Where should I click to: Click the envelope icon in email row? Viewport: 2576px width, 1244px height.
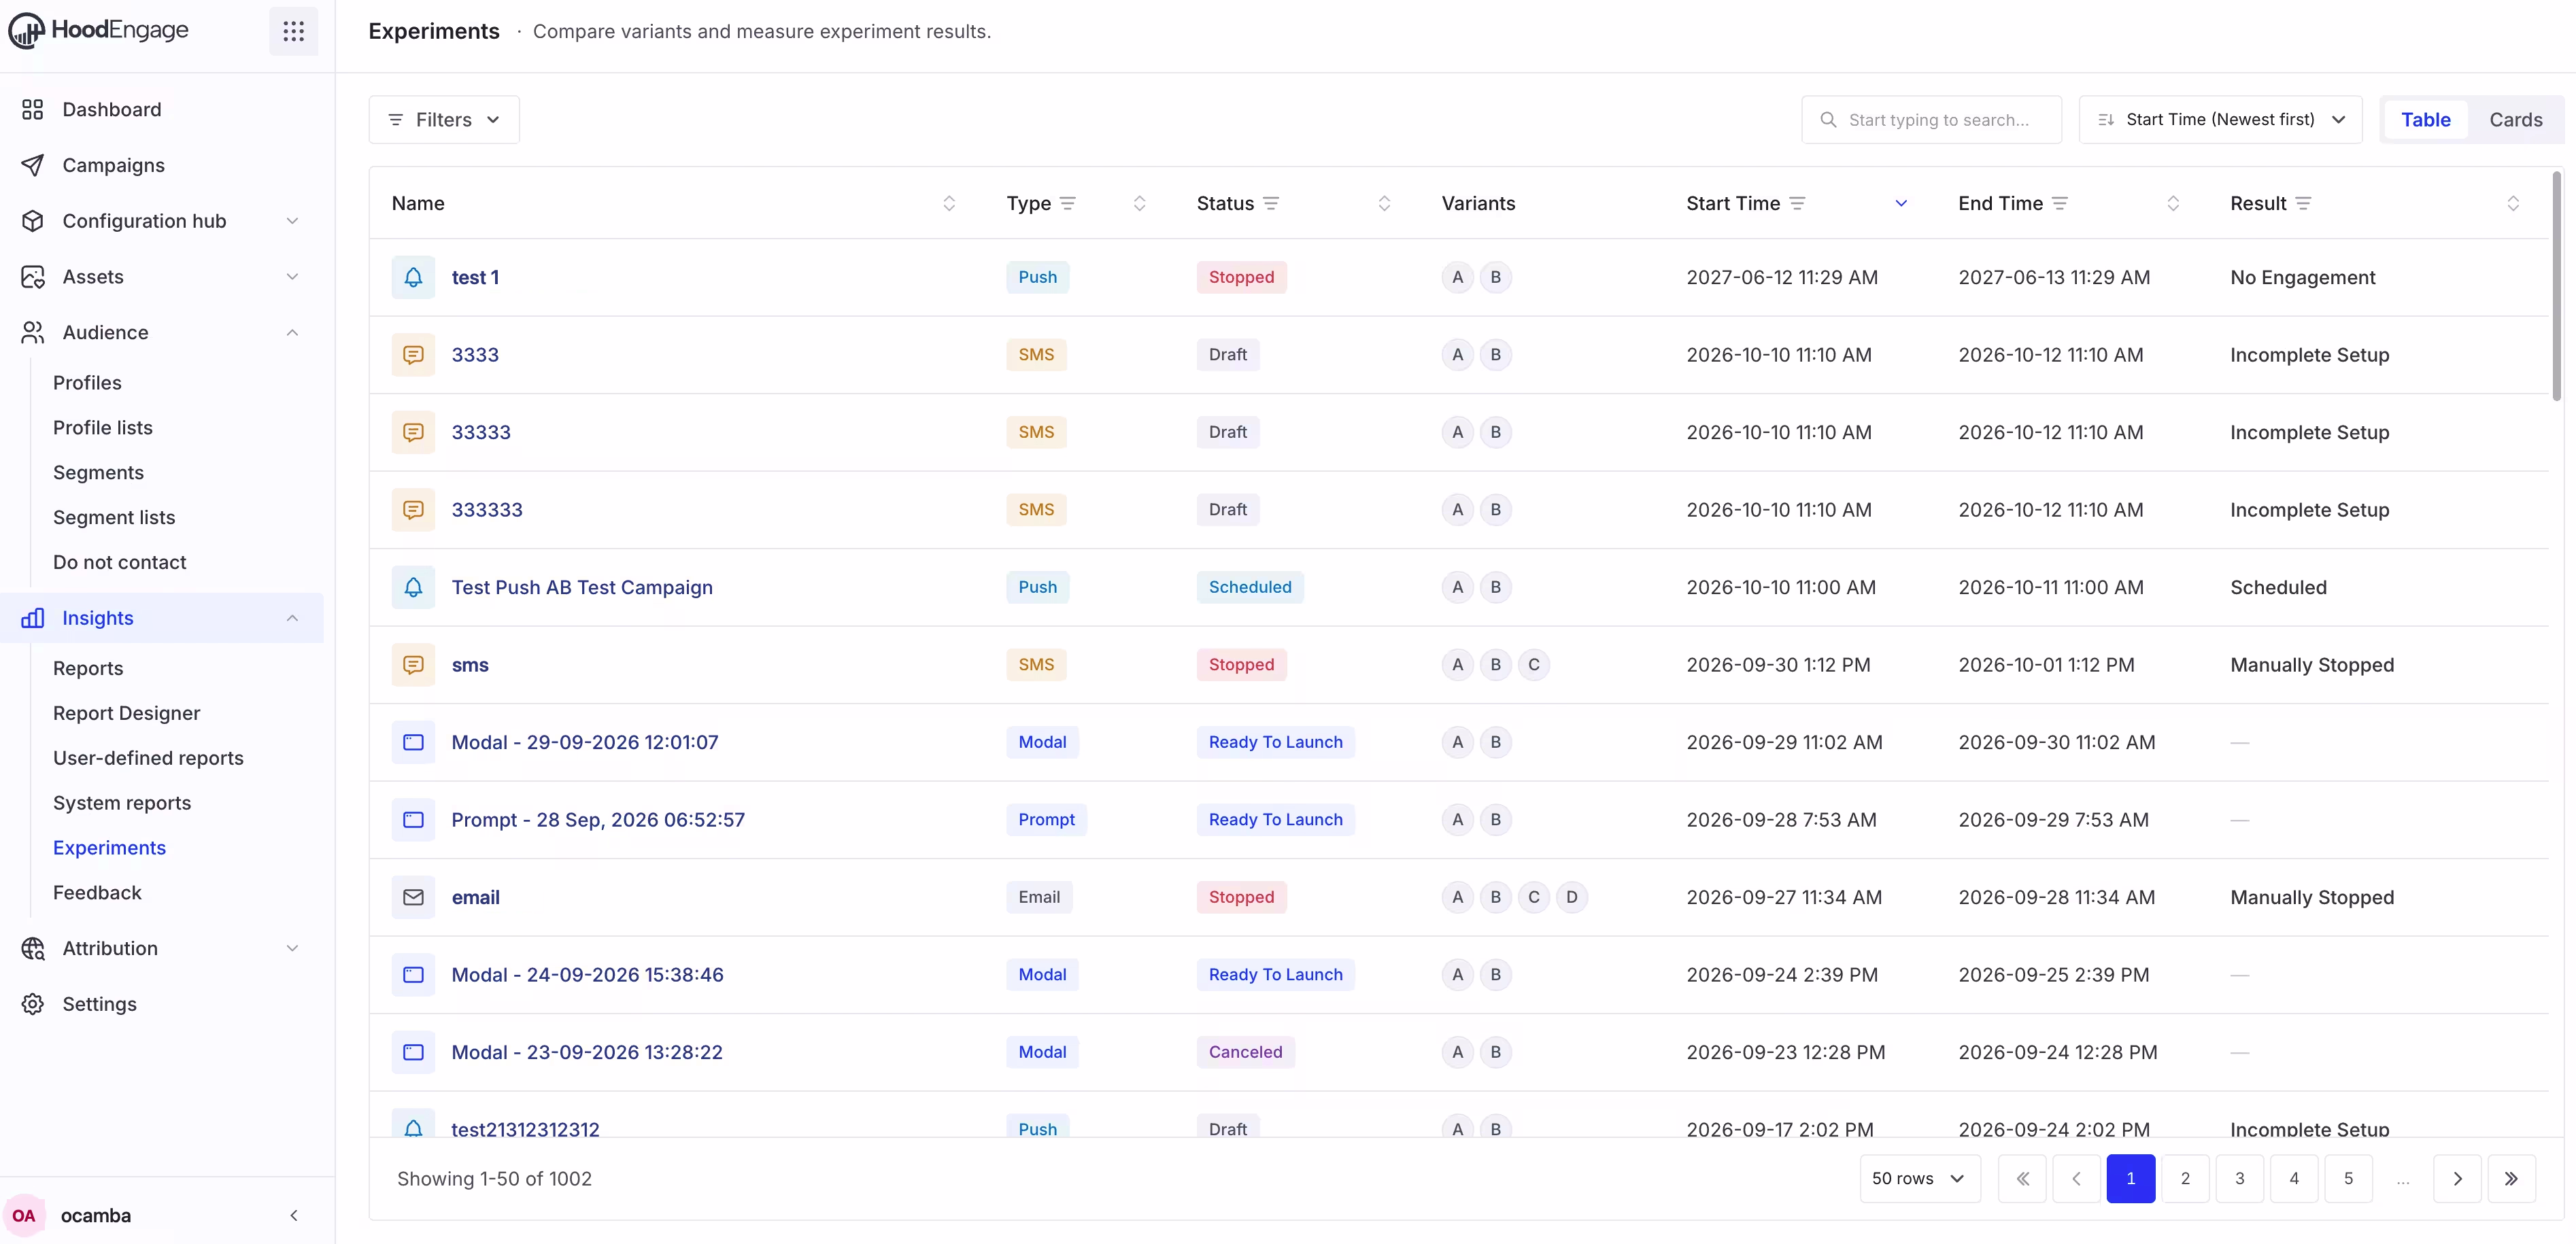tap(413, 897)
